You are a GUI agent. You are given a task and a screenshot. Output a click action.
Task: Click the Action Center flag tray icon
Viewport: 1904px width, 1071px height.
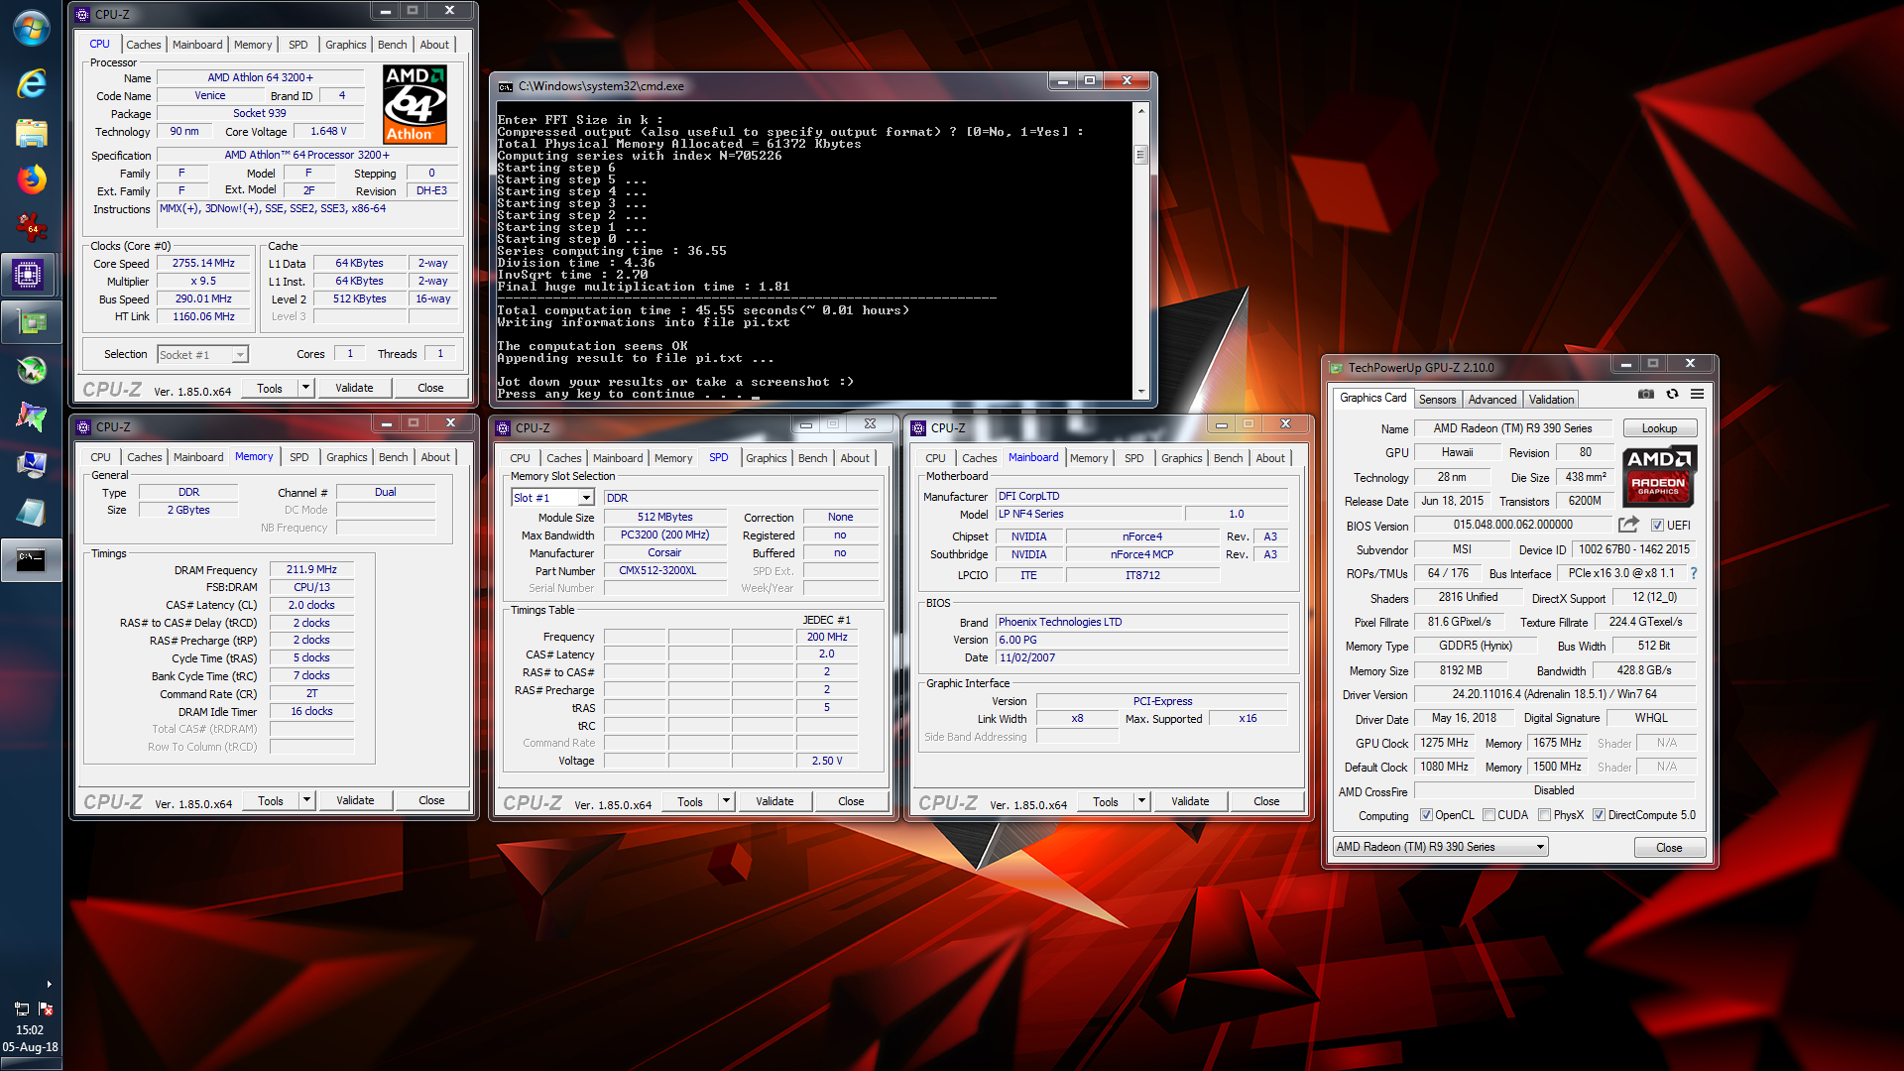tap(46, 1009)
